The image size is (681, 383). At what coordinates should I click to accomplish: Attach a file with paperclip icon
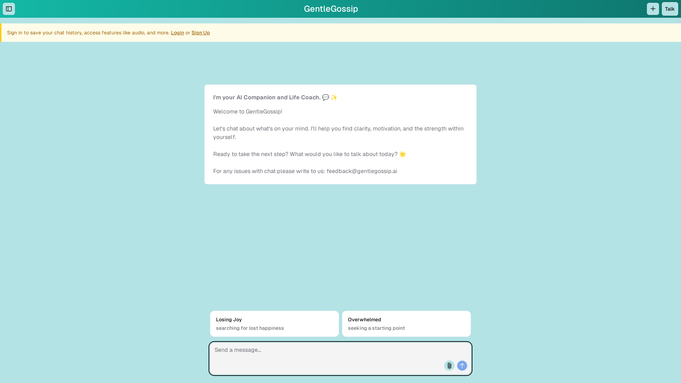point(449,366)
